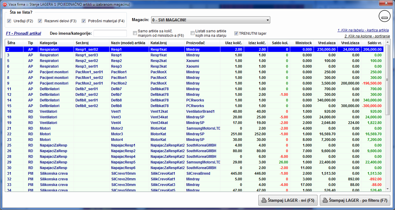Select the Defib8_ser01 serial cell
This screenshot has width=395, height=210.
(x=91, y=100)
